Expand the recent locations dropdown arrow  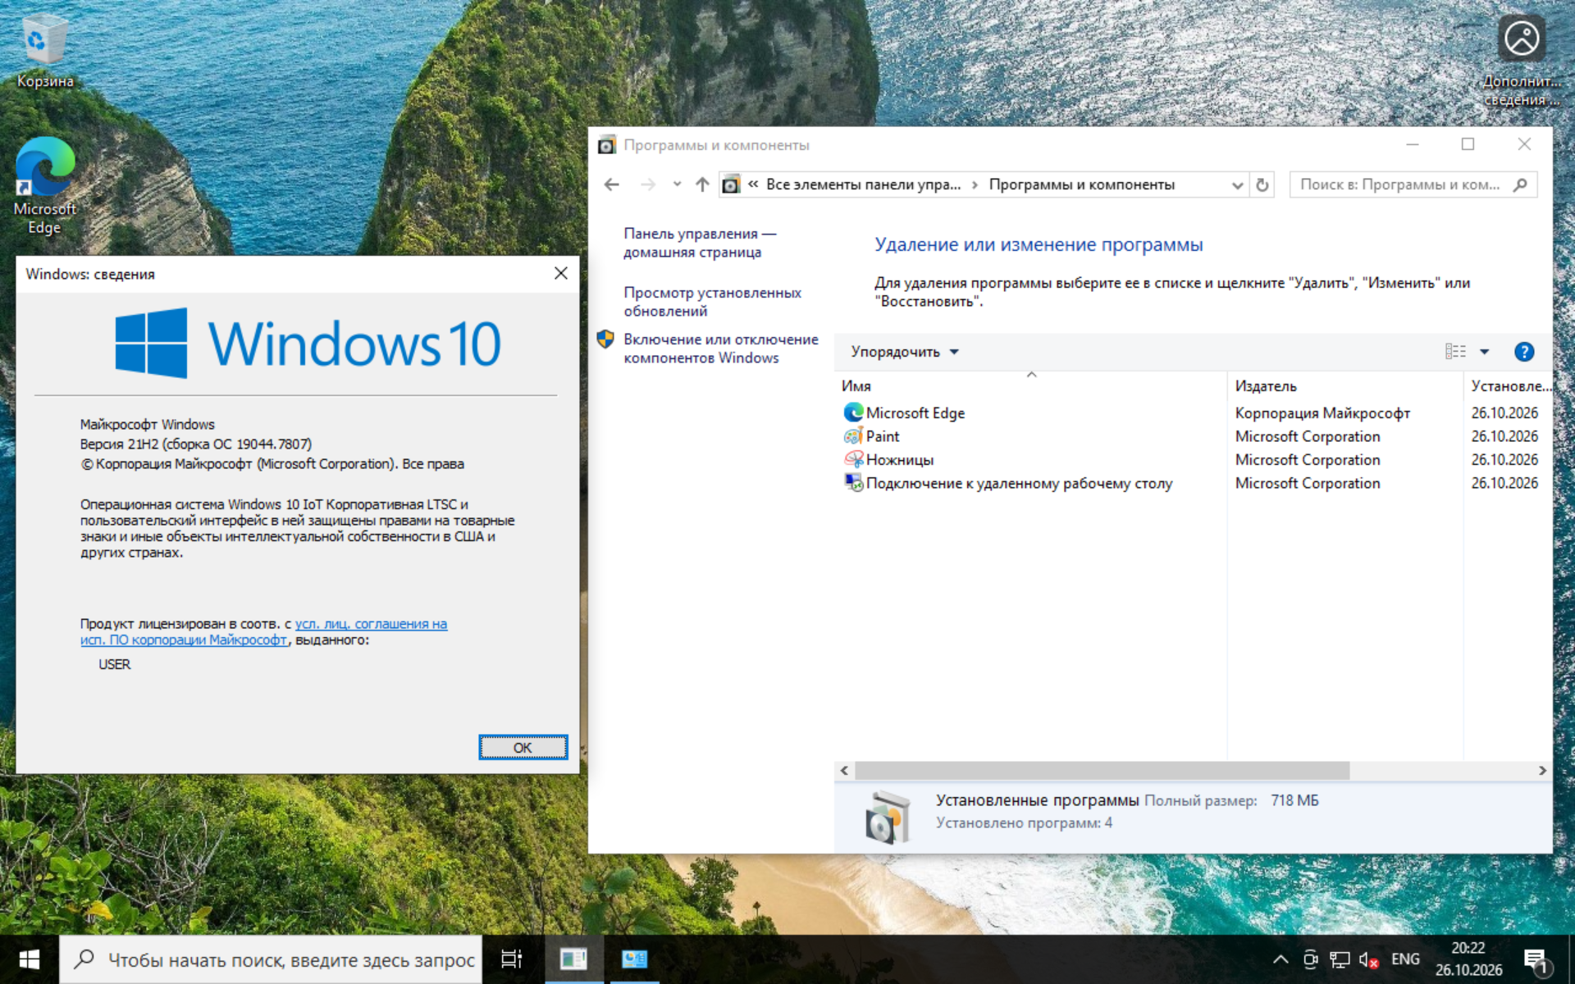(x=677, y=184)
